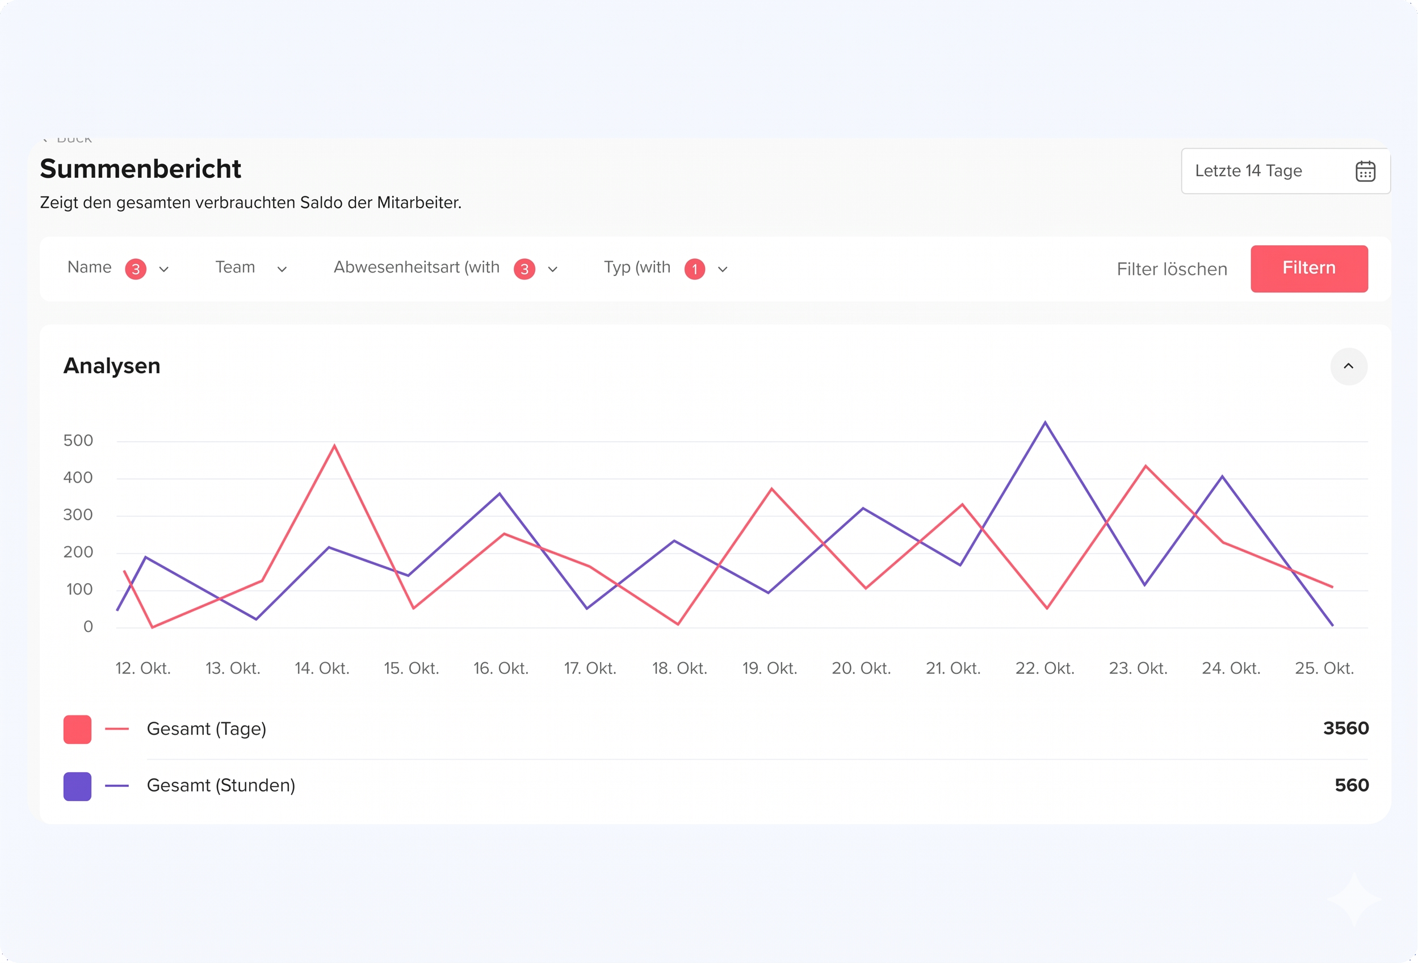Click the red Gesamt (Tage) color swatch

pyautogui.click(x=78, y=729)
